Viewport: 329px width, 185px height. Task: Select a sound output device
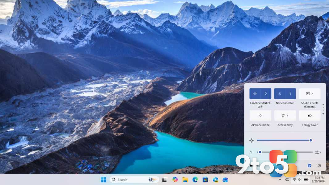[x=318, y=152]
